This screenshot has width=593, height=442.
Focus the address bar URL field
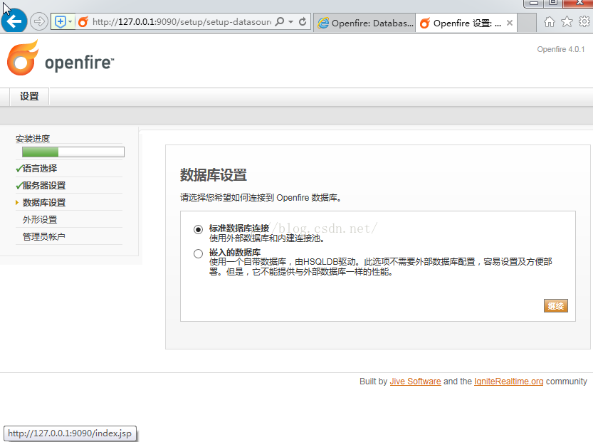(x=182, y=22)
